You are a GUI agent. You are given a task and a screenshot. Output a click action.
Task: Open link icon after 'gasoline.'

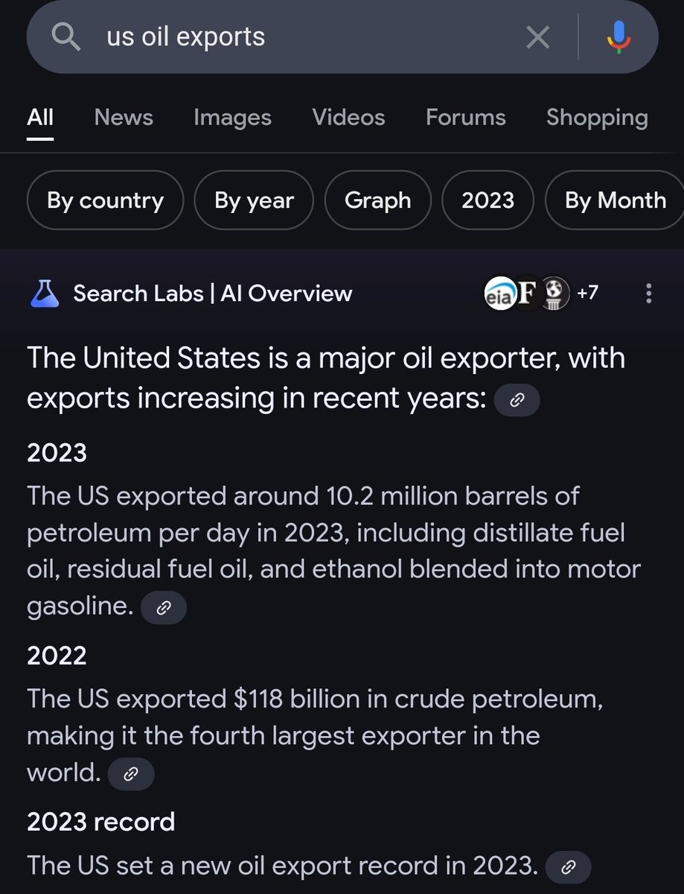tap(164, 608)
